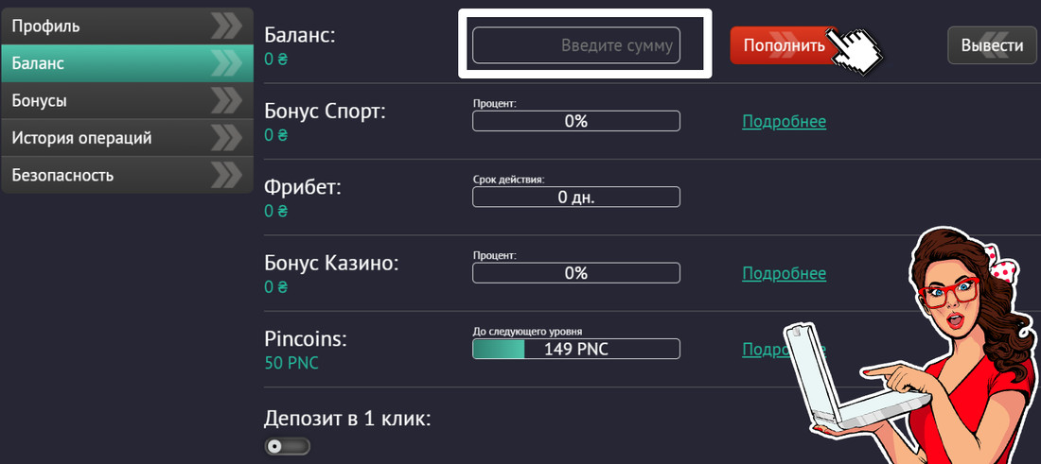Click the Вывести withdraw button
The height and width of the screenshot is (464, 1041).
(x=992, y=45)
